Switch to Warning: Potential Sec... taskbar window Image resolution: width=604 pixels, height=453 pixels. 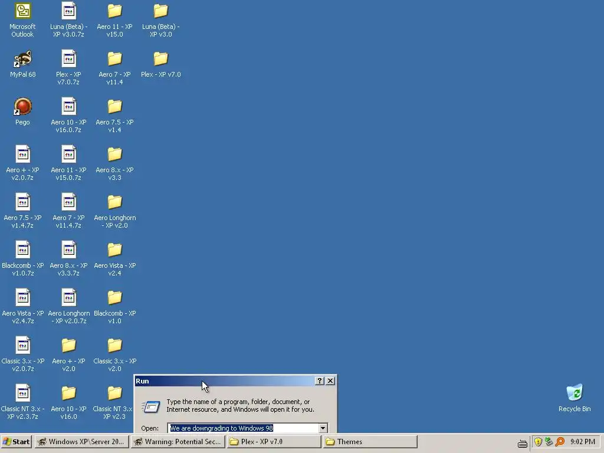(178, 442)
